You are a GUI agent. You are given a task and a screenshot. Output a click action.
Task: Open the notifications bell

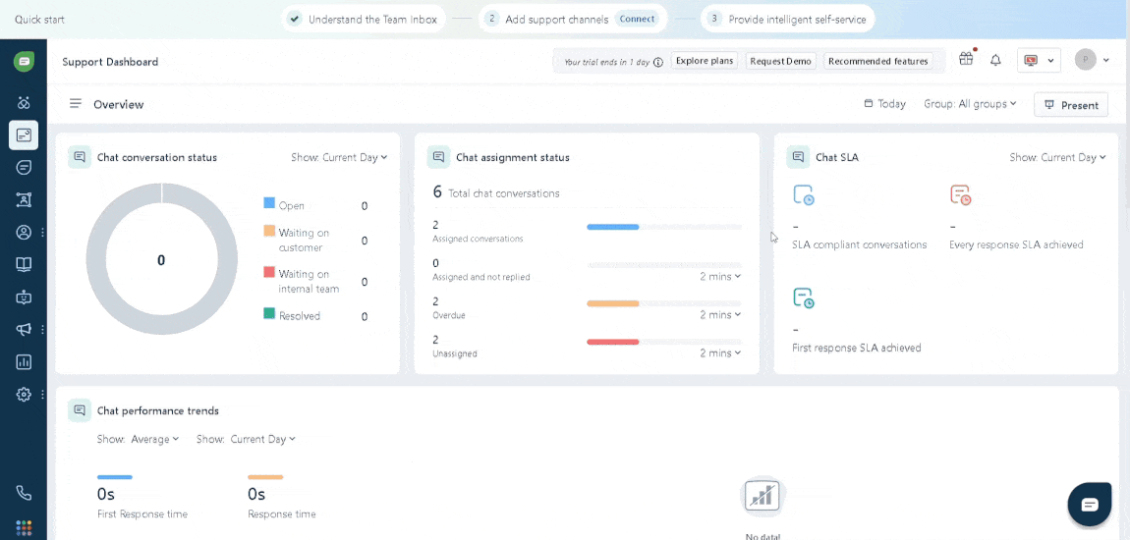point(996,61)
